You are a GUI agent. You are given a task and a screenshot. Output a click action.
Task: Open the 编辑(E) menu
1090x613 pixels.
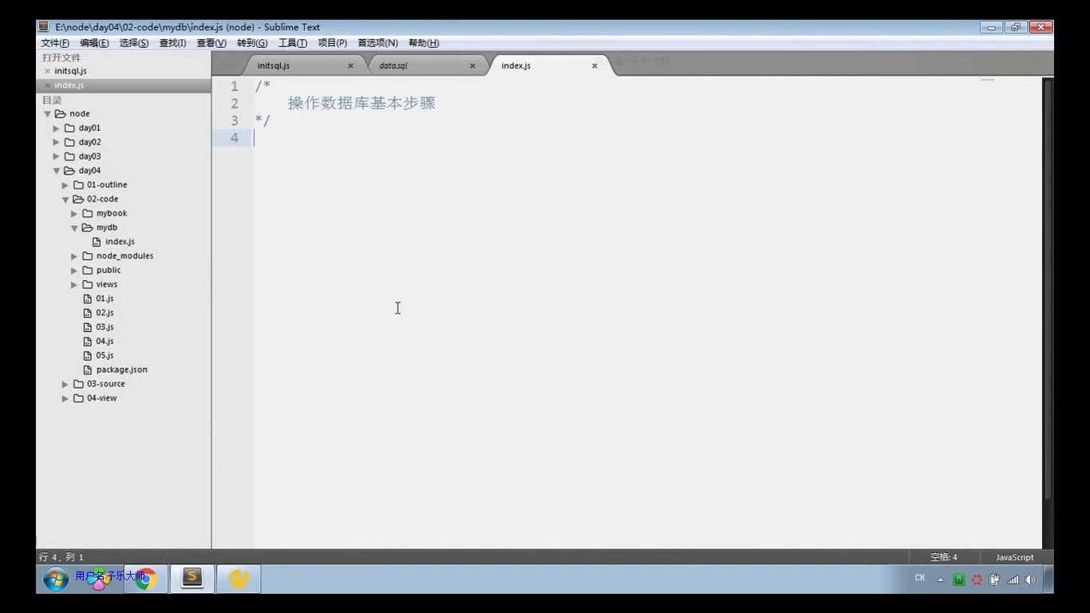pyautogui.click(x=94, y=43)
